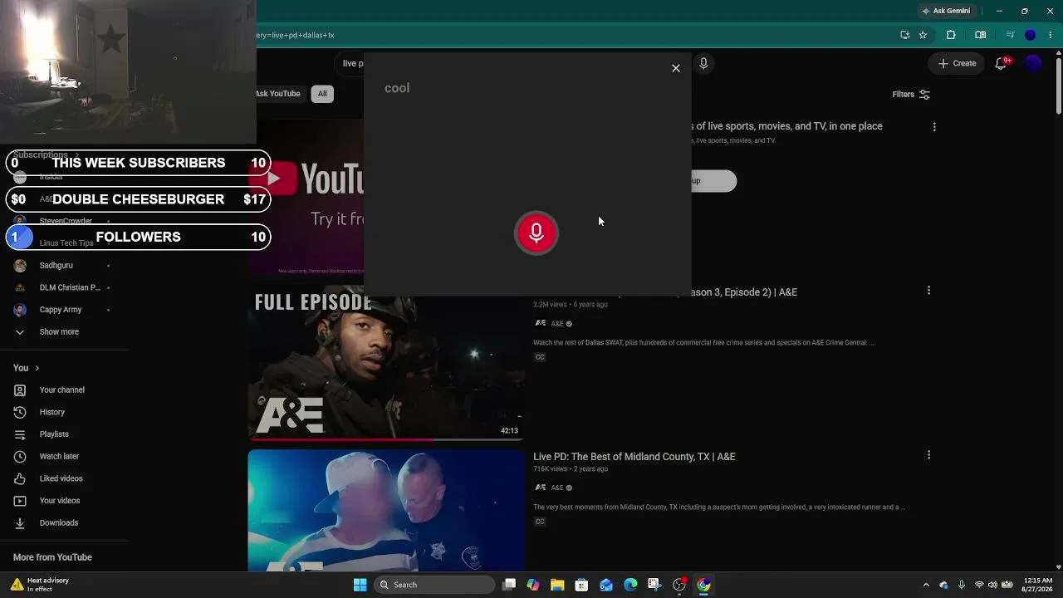Open the Chrome extensions puzzle icon
1063x598 pixels.
coord(951,35)
